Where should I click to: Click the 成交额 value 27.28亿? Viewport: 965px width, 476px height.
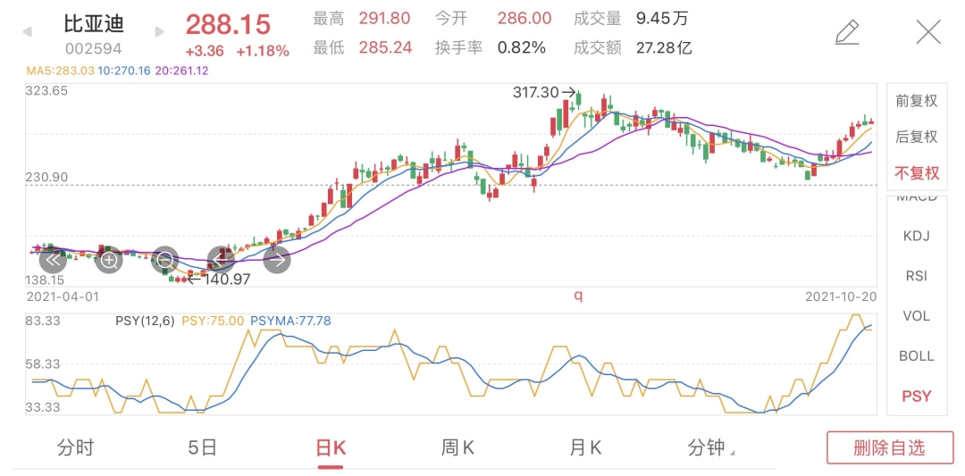(664, 47)
